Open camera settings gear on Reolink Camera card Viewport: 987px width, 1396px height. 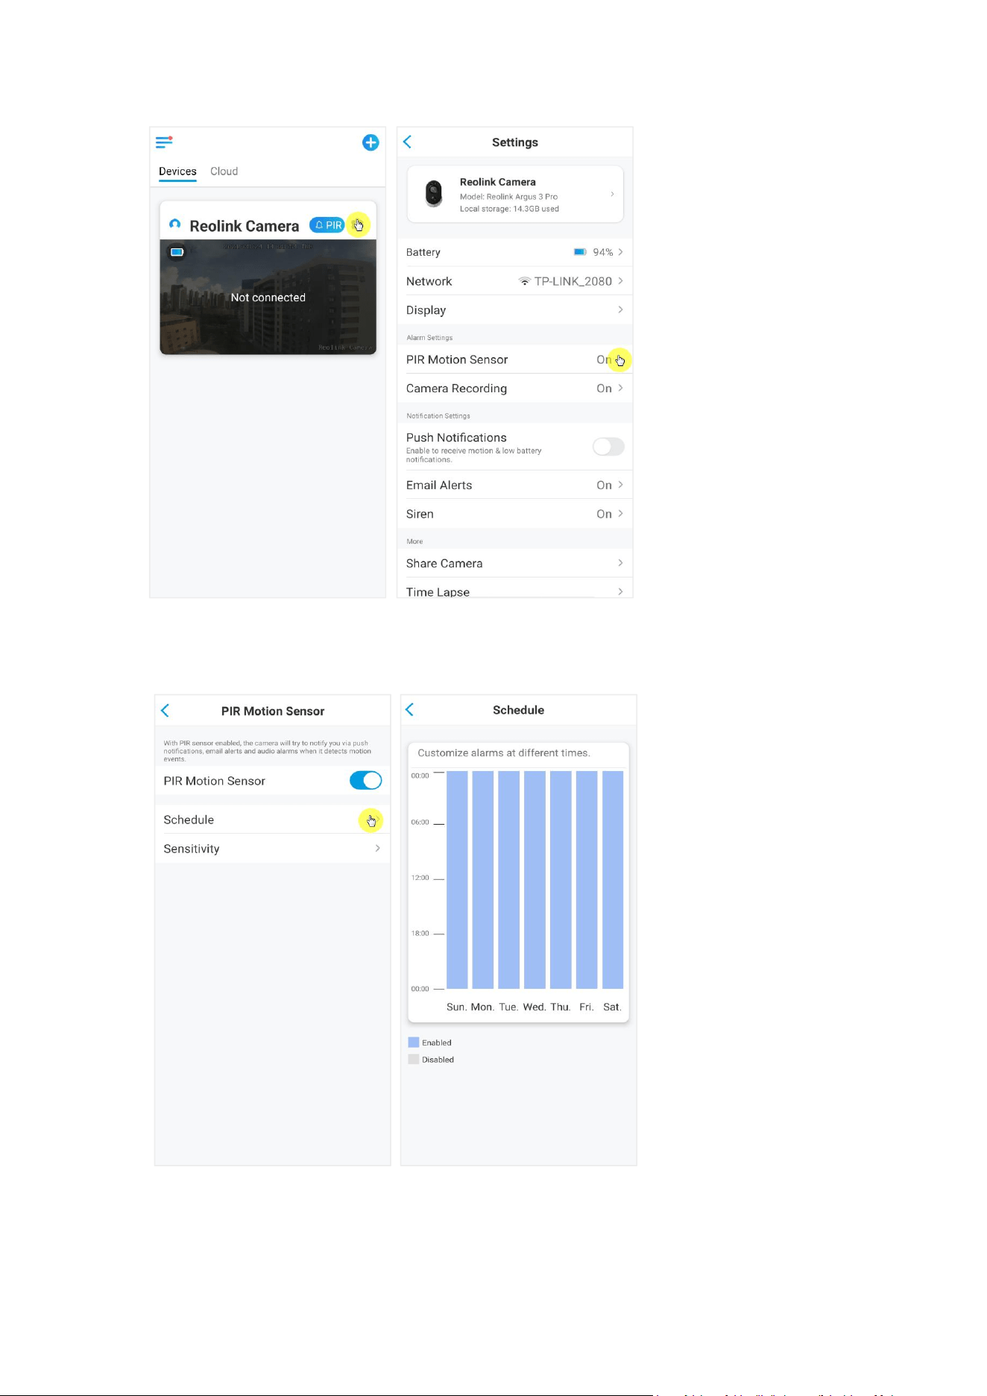point(359,224)
